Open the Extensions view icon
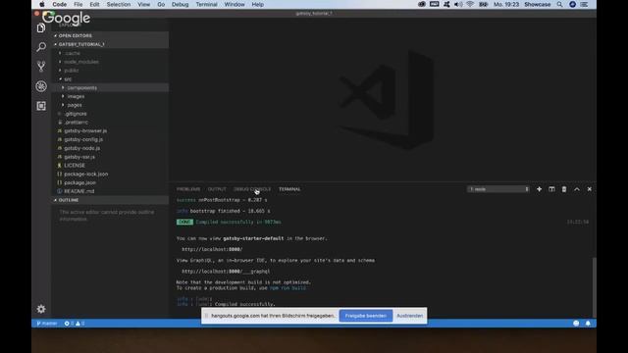This screenshot has height=353, width=628. 41,106
